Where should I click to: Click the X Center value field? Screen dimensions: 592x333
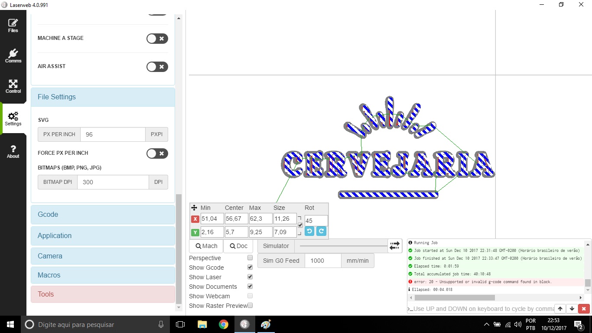[236, 219]
